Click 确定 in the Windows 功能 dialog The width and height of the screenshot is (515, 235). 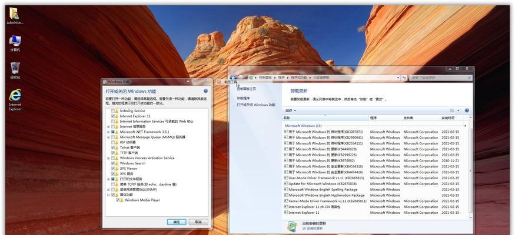177,222
